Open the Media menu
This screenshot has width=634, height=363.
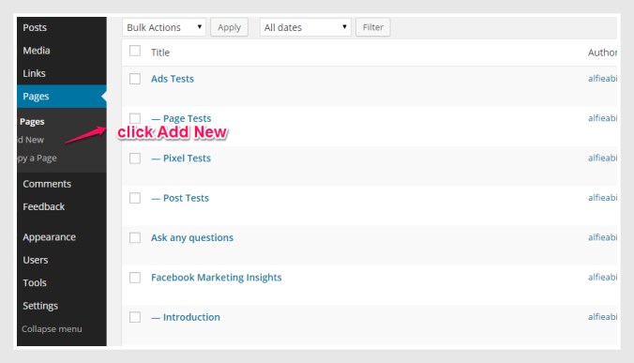click(37, 51)
